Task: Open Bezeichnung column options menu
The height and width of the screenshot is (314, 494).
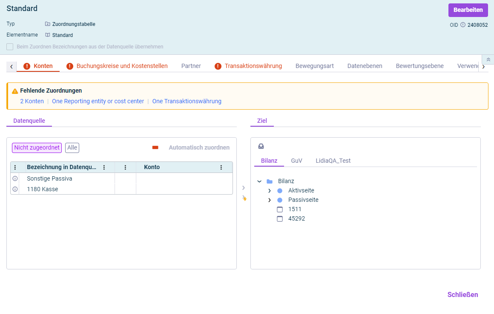Action: (104, 167)
